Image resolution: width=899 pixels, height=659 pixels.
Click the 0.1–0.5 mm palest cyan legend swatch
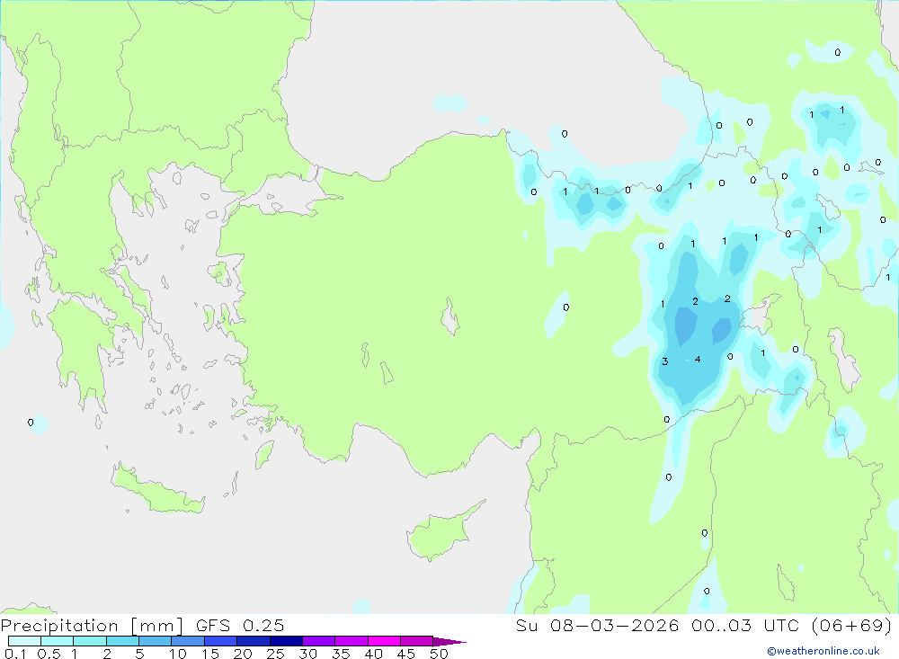point(24,641)
